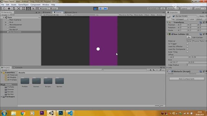Open Account dropdown
The height and width of the screenshot is (116, 207).
173,9
